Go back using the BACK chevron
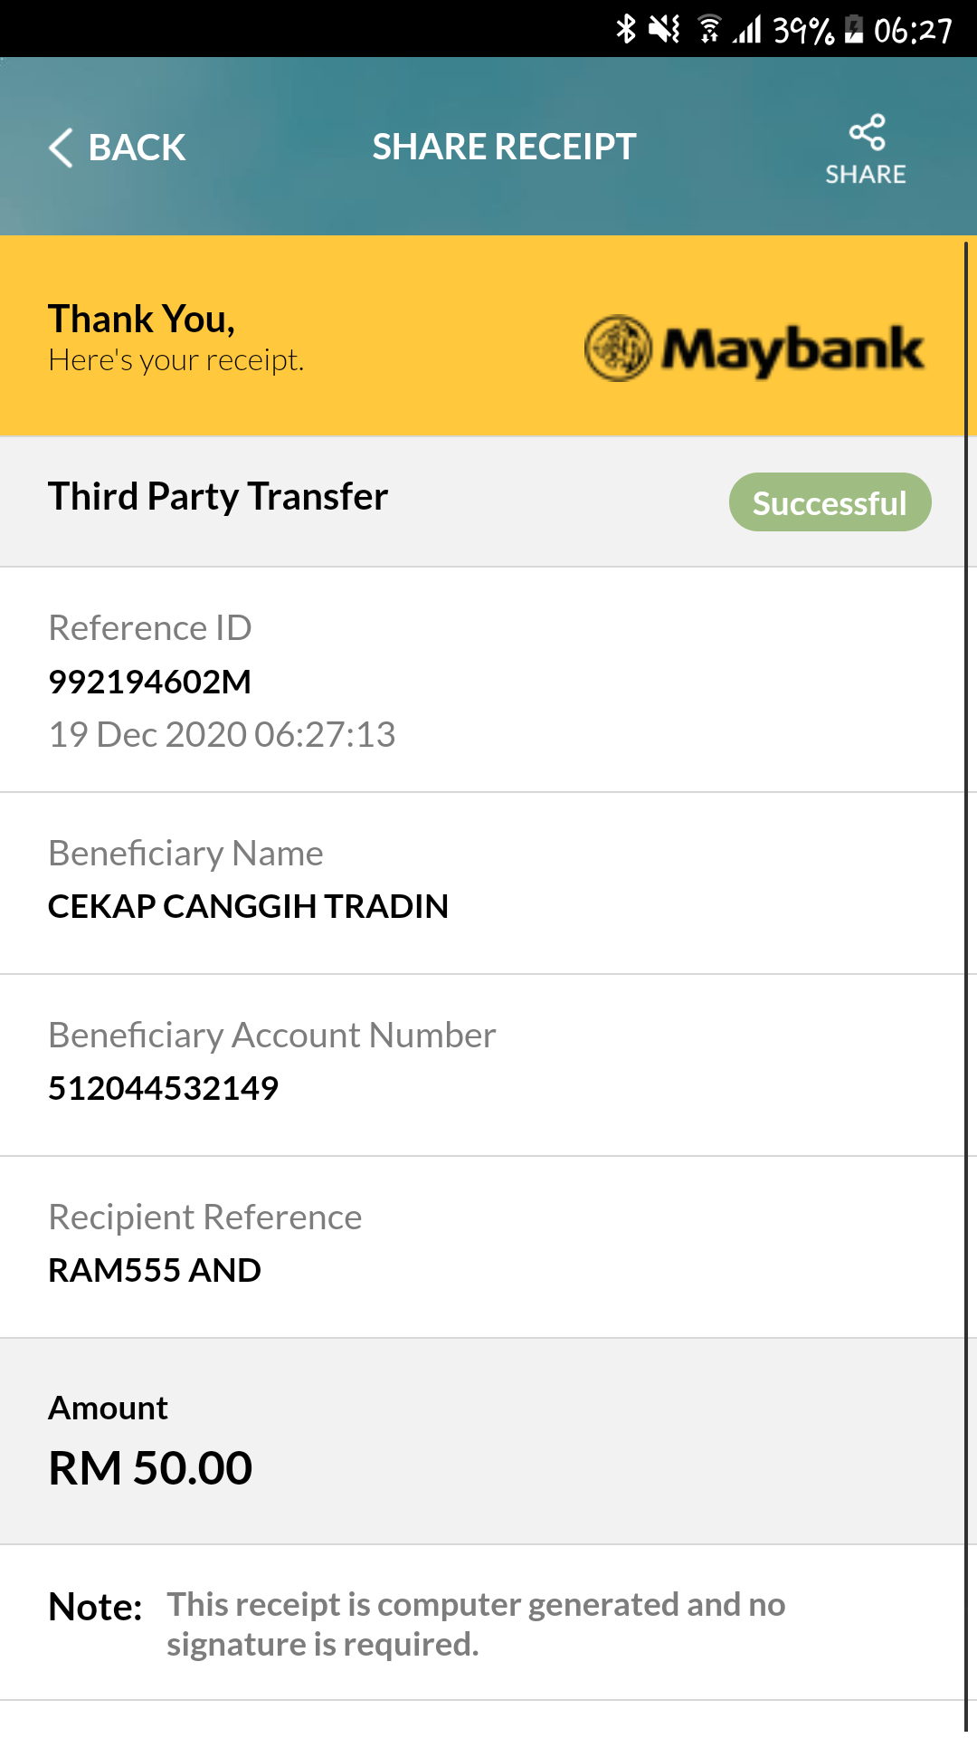The height and width of the screenshot is (1738, 977). pos(61,148)
